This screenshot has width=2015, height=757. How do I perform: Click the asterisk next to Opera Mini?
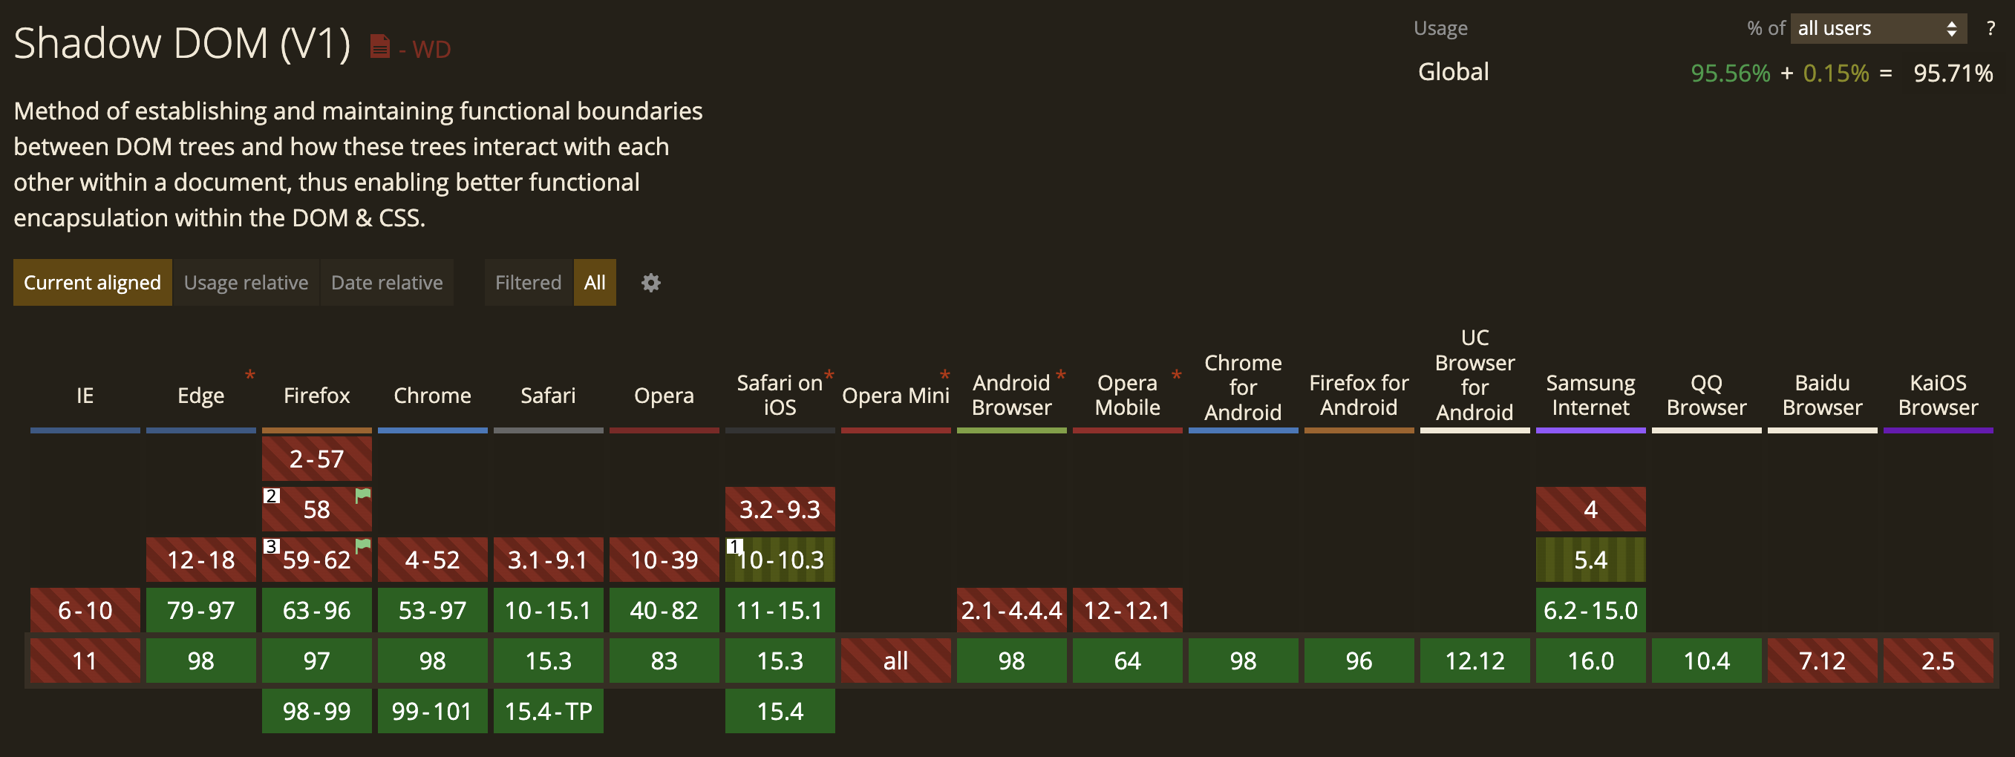click(x=945, y=376)
